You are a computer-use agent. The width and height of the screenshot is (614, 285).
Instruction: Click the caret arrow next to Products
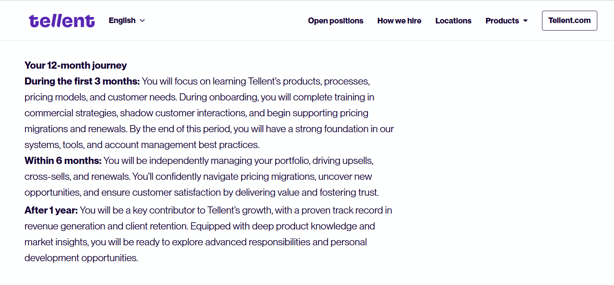pos(525,21)
